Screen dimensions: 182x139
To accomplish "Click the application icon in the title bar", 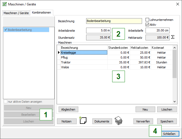I will pyautogui.click(x=4, y=4).
